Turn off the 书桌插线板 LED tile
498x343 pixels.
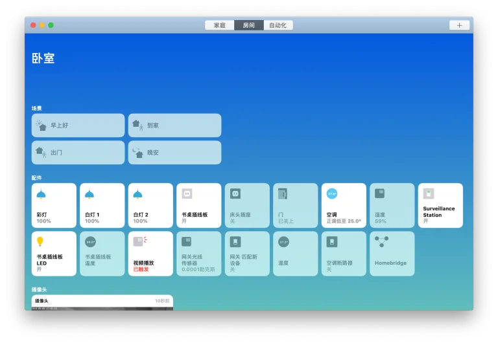click(54, 254)
